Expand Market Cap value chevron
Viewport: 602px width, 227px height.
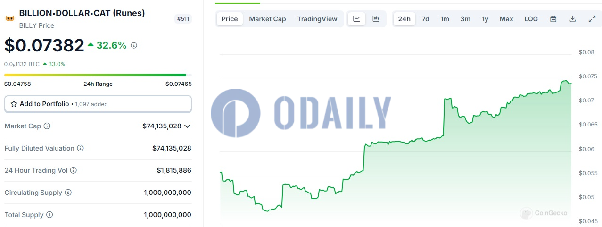pos(187,126)
